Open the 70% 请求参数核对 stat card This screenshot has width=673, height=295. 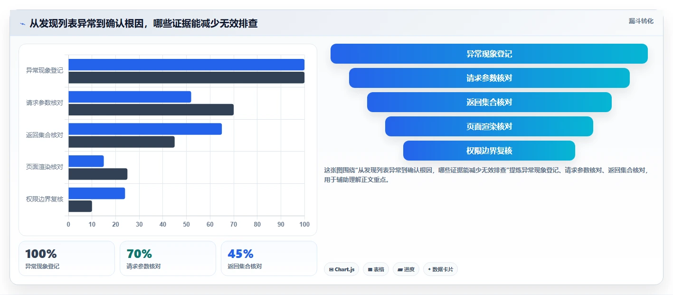pos(168,258)
